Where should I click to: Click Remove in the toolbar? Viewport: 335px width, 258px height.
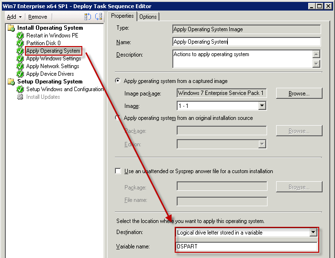pyautogui.click(x=38, y=17)
